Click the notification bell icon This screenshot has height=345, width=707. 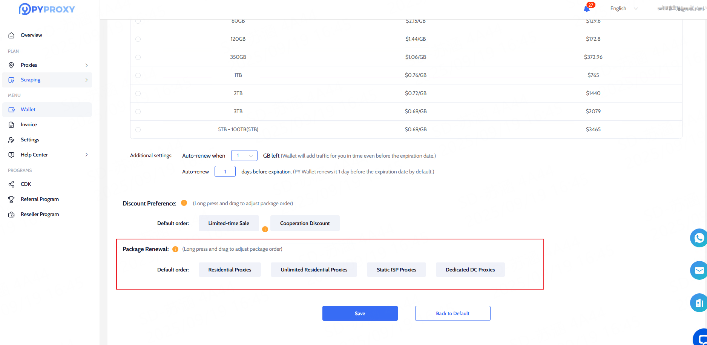pos(587,9)
